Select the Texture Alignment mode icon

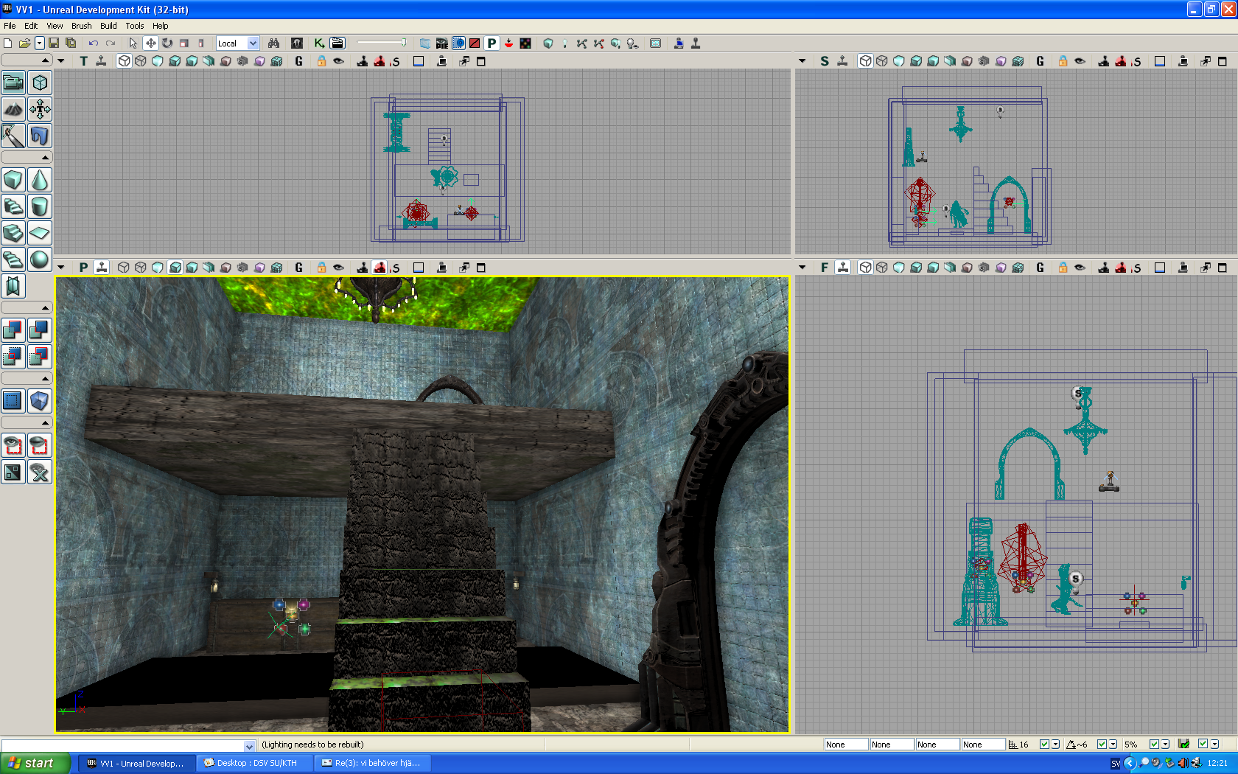point(40,109)
